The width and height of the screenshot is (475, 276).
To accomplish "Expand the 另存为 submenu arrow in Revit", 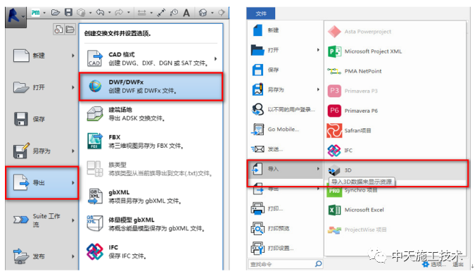I will tap(73, 151).
